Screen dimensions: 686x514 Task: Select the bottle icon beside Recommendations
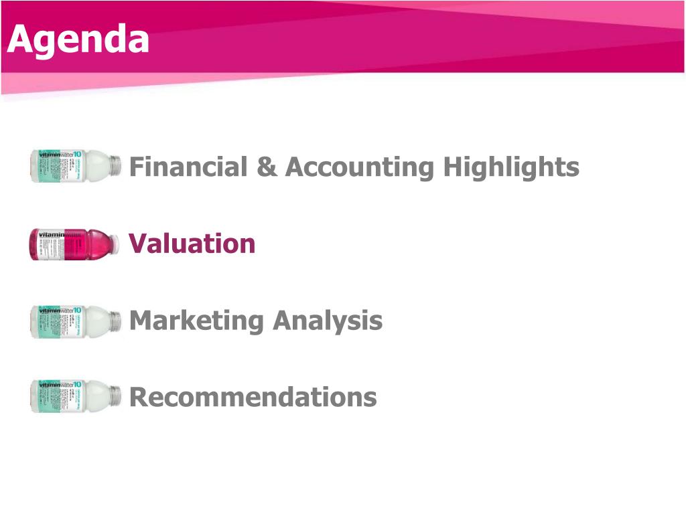pos(76,396)
